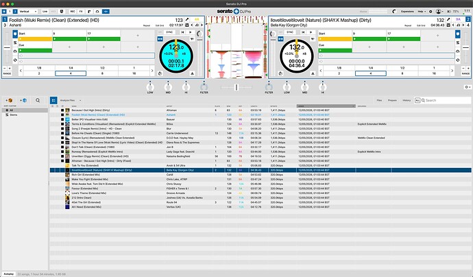The image size is (473, 277).
Task: Open the Sampler panel icon in top toolbar
Action: 89,12
